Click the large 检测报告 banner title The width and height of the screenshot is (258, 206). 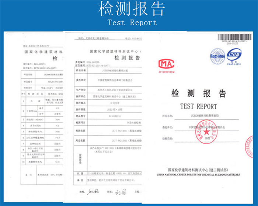pos(129,10)
